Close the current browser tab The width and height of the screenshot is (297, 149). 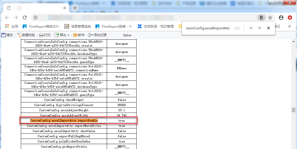click(64, 8)
